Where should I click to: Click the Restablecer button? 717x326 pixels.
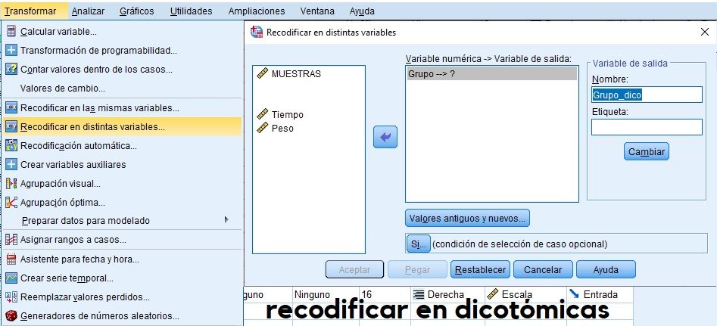coord(480,269)
